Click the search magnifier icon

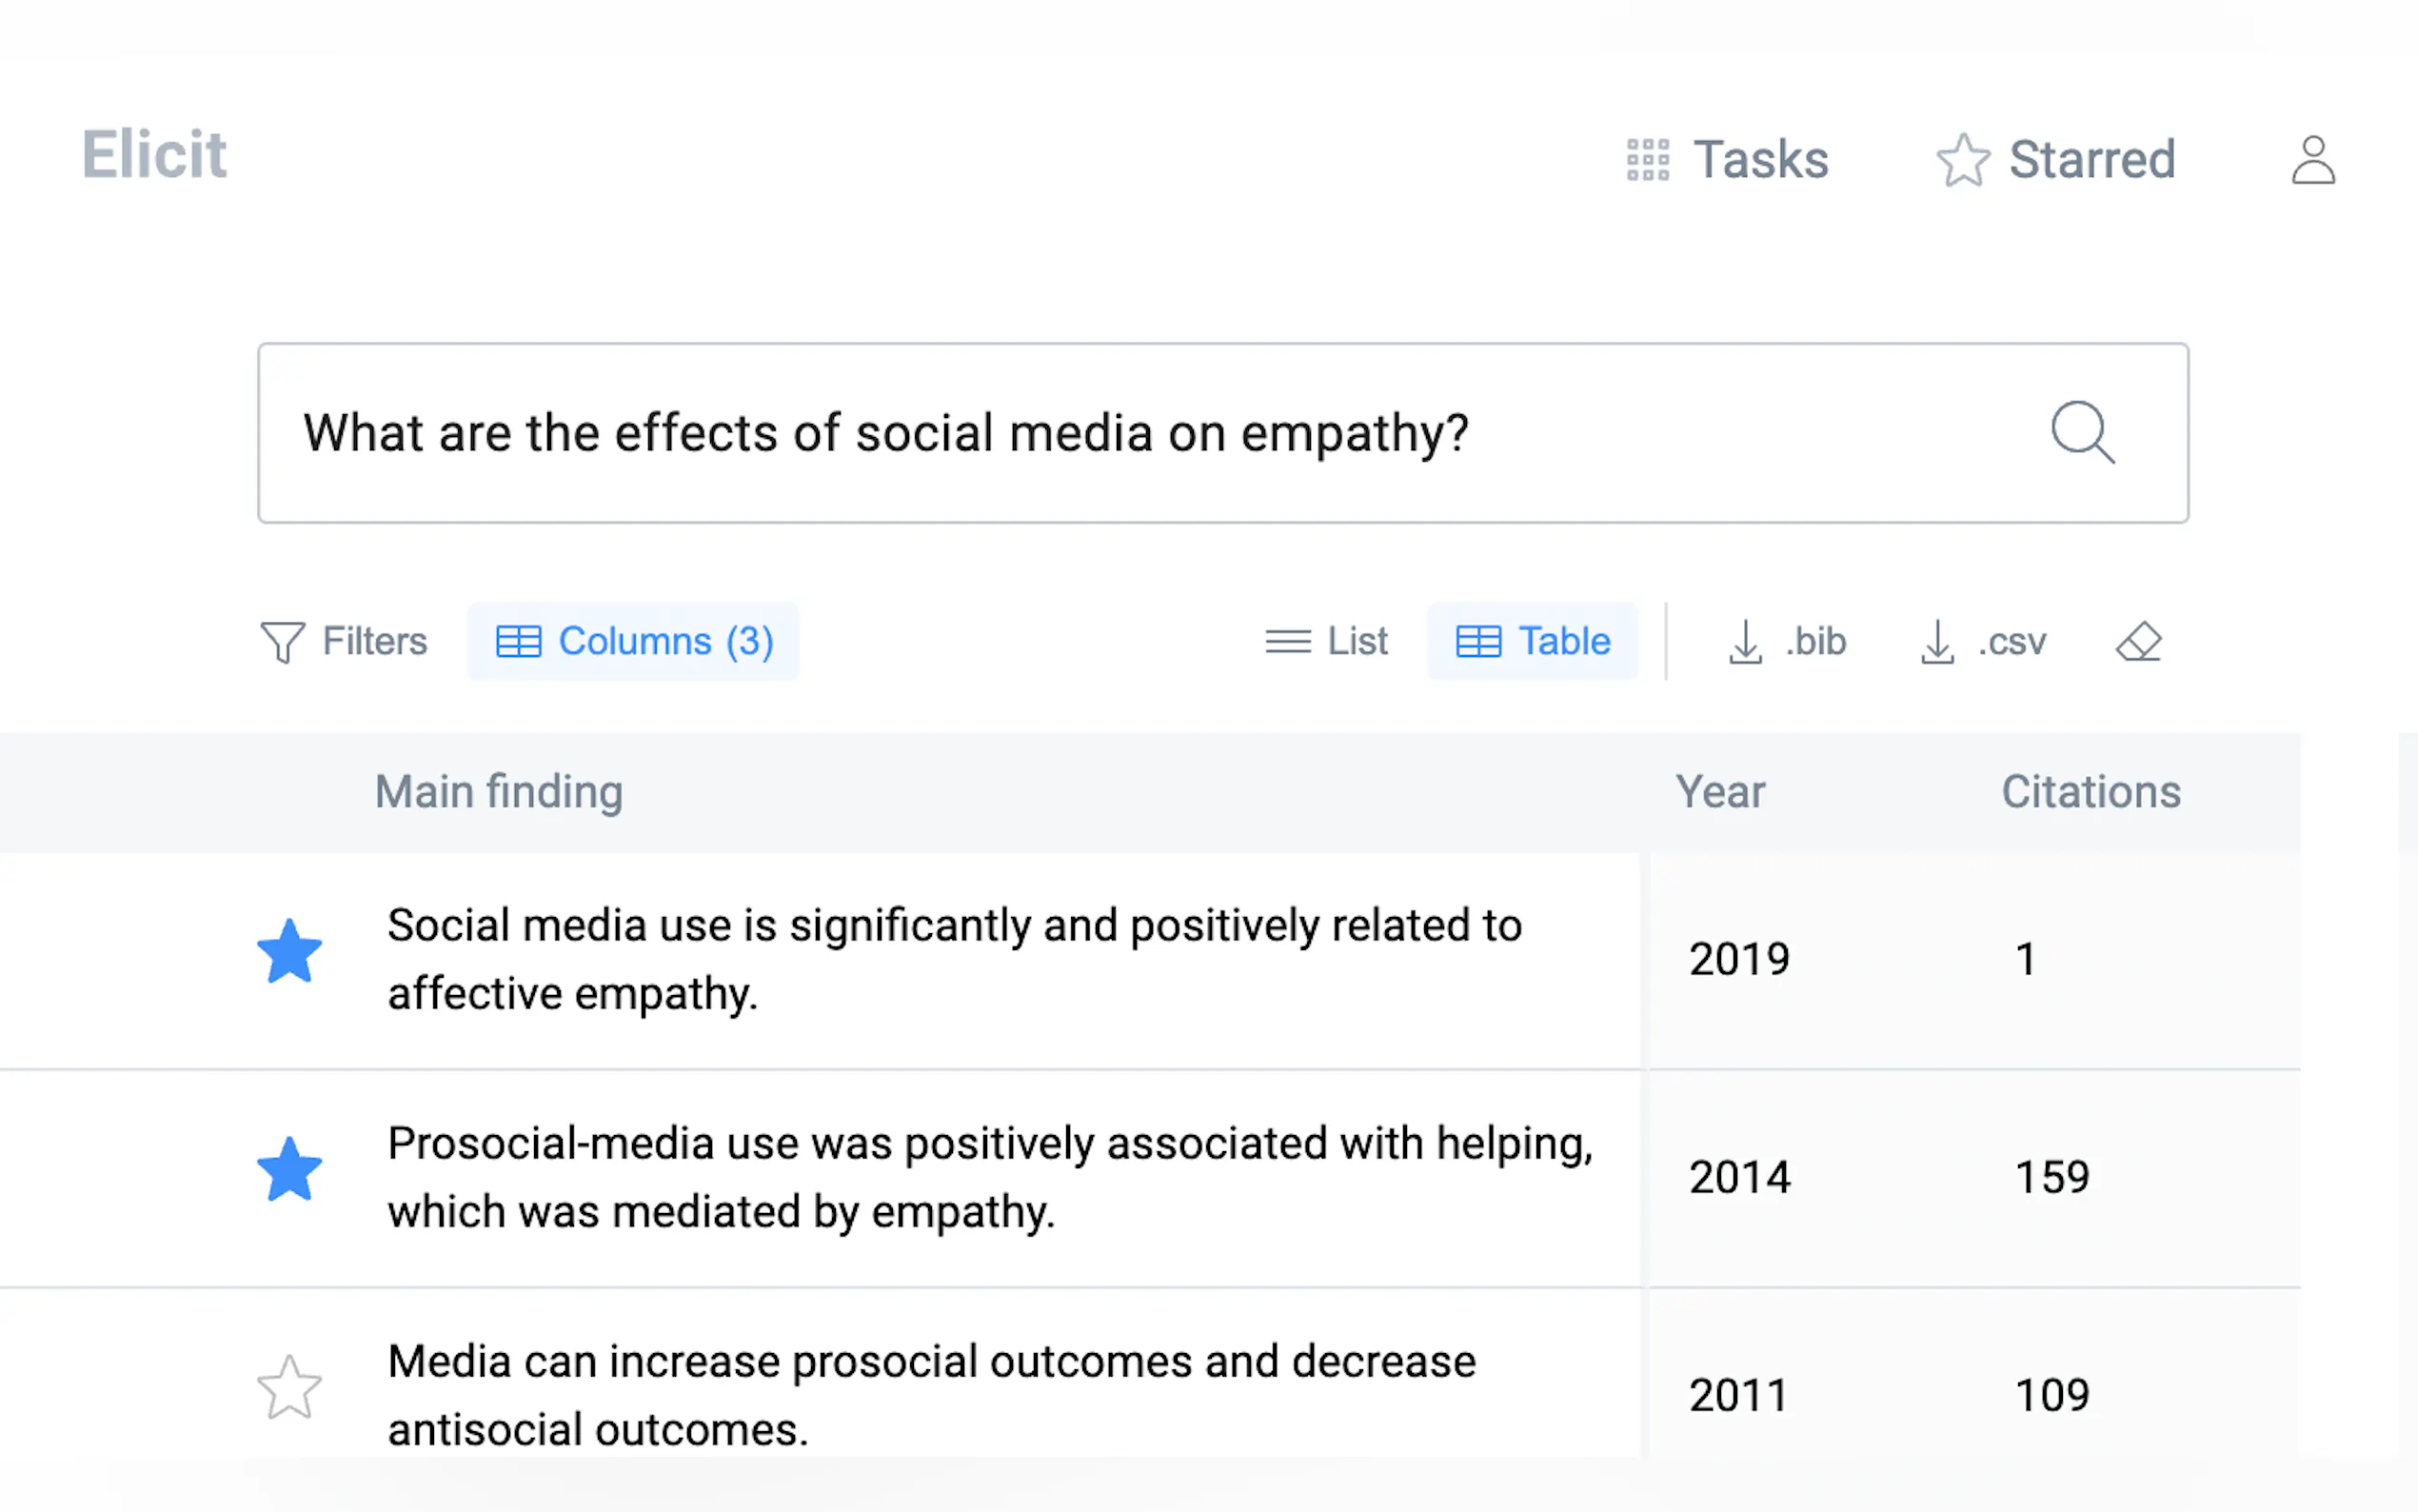(x=2082, y=432)
